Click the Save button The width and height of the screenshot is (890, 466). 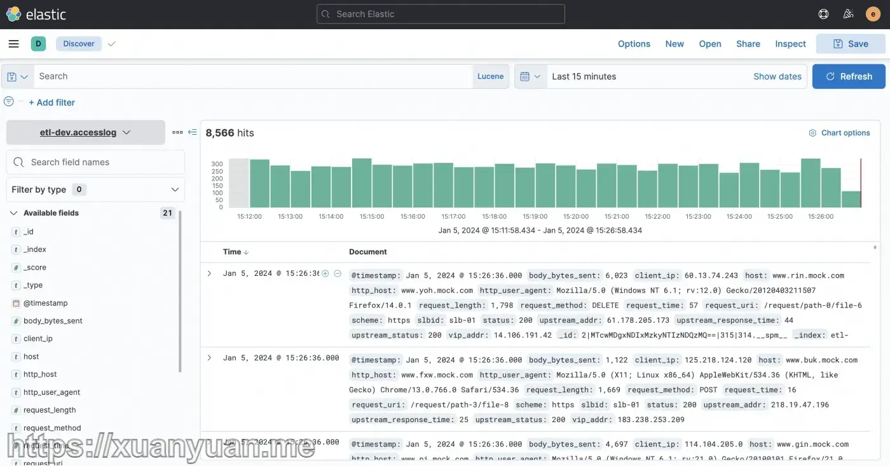point(851,44)
